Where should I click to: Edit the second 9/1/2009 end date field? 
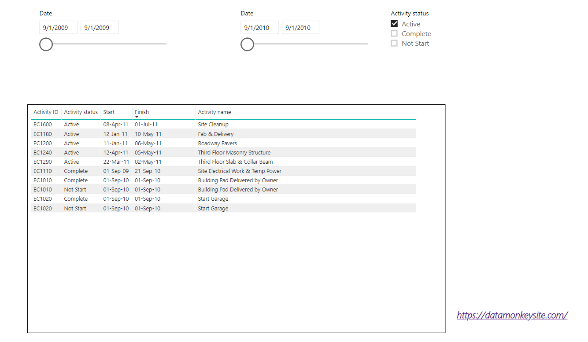(100, 28)
